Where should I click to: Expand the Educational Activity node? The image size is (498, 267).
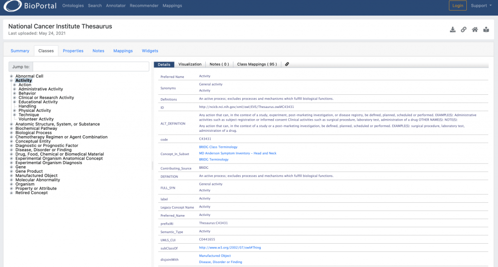click(15, 102)
